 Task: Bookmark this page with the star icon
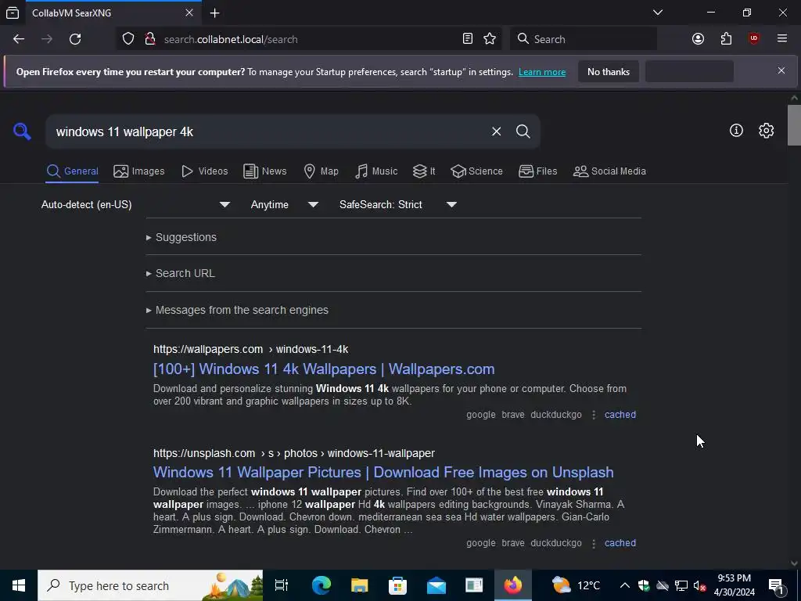tap(490, 39)
